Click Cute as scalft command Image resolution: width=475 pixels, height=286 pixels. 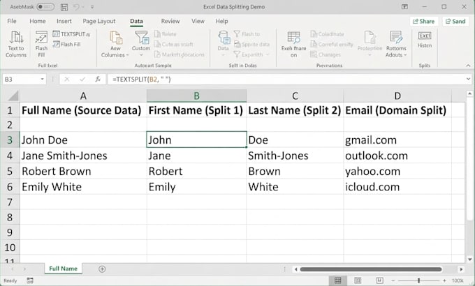pos(174,44)
